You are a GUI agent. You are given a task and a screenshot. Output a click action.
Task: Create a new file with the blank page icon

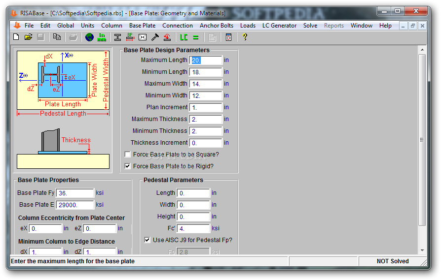[16, 37]
